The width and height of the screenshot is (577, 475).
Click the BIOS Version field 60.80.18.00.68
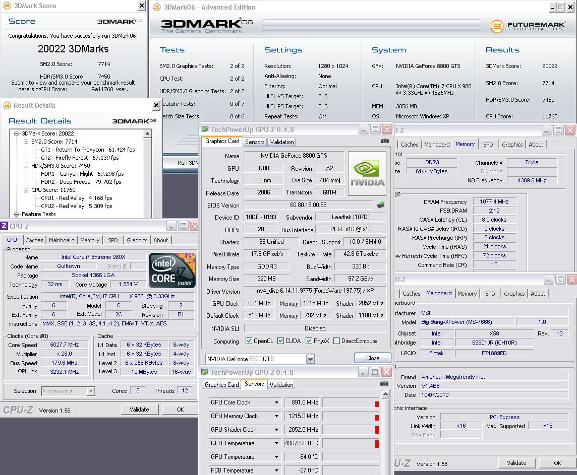308,205
